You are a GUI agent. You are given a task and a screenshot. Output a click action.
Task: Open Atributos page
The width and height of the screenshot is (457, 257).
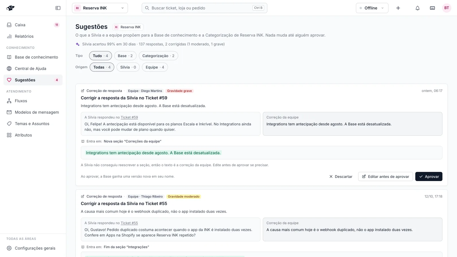click(x=33, y=135)
